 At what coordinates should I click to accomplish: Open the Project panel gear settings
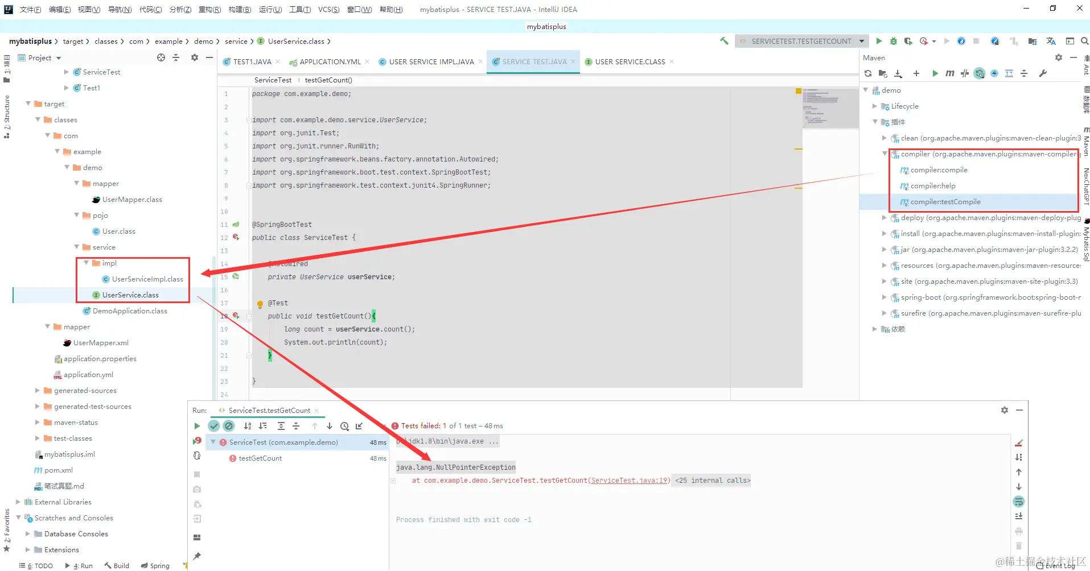point(195,57)
